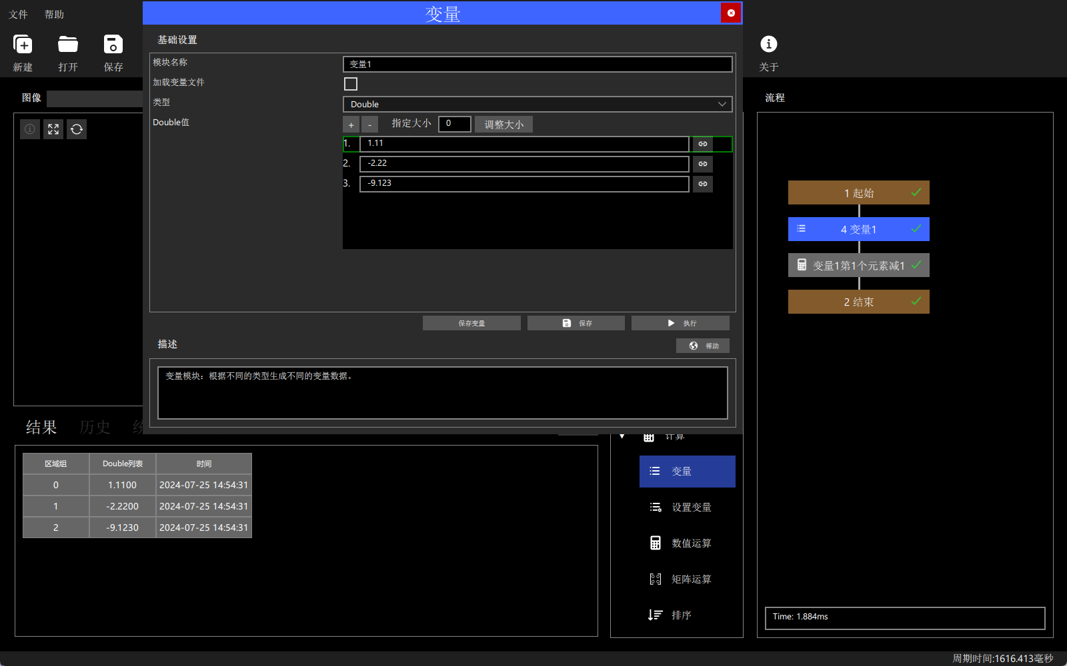The height and width of the screenshot is (666, 1067).
Task: Click the 保存 (Save) disk icon in toolbar
Action: 113,45
